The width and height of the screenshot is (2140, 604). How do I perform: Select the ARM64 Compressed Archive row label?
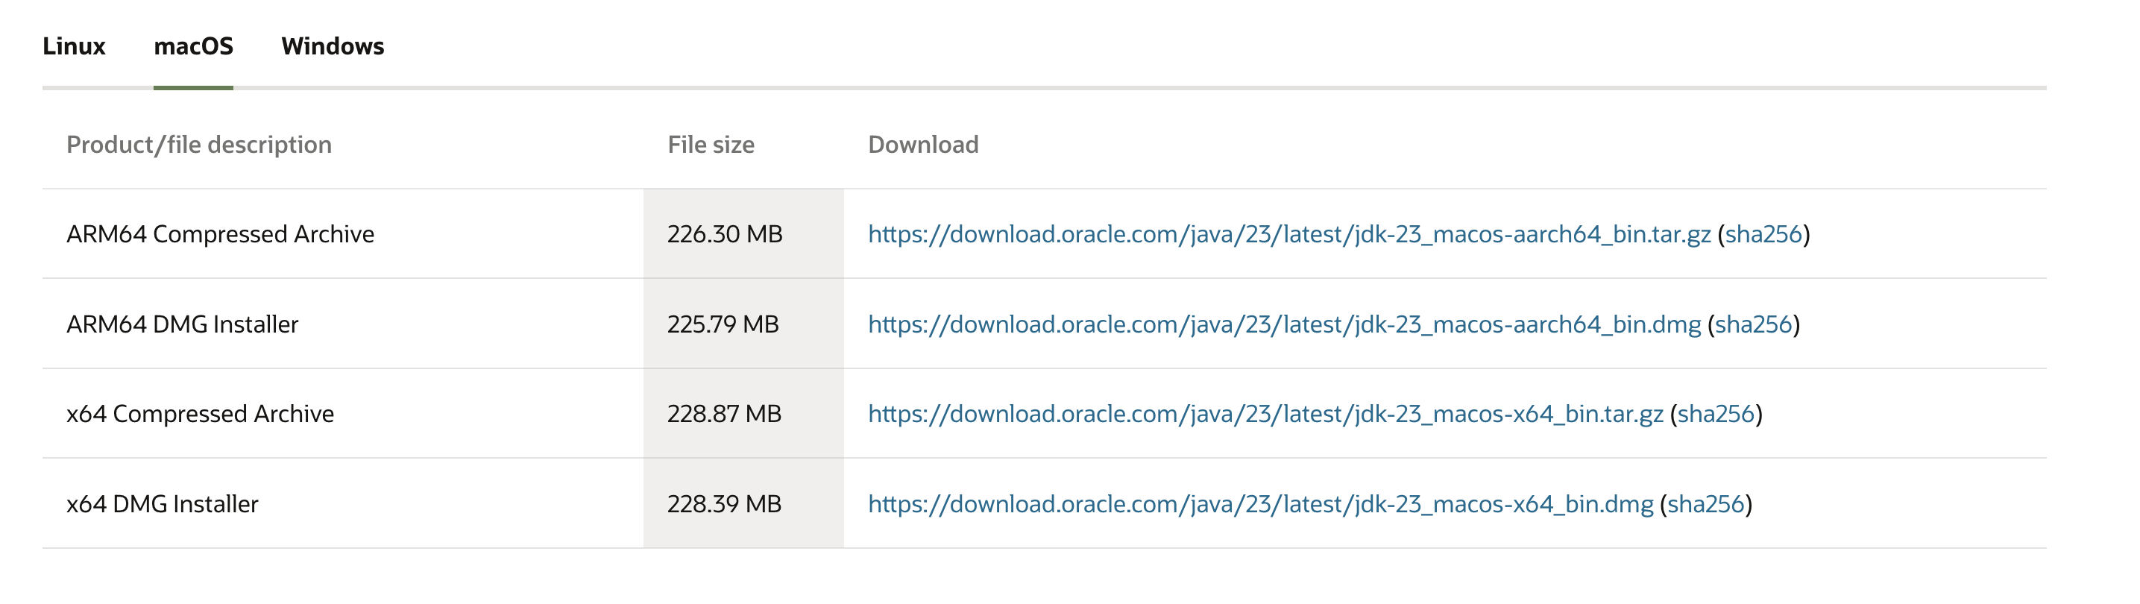220,234
